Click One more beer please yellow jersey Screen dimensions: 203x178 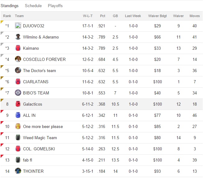18,126
